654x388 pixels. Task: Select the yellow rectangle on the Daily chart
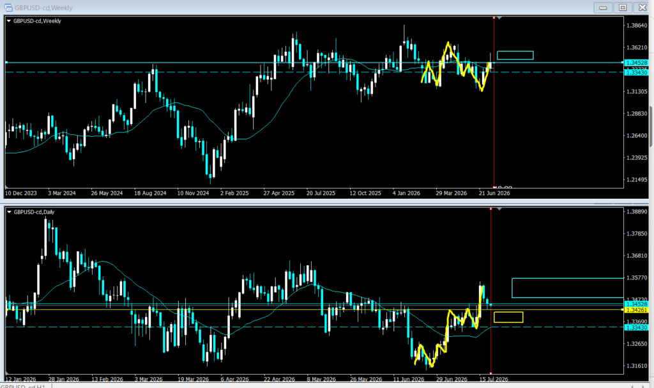click(508, 317)
